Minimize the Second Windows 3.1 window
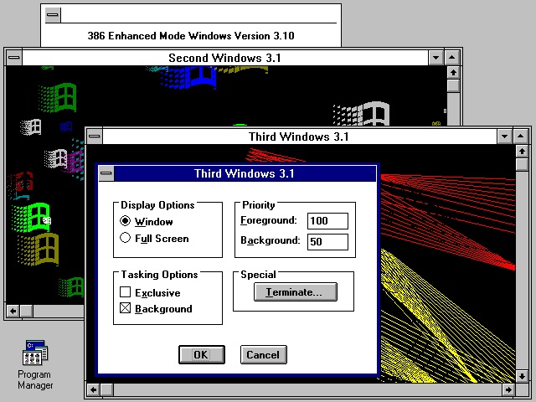 [x=435, y=58]
